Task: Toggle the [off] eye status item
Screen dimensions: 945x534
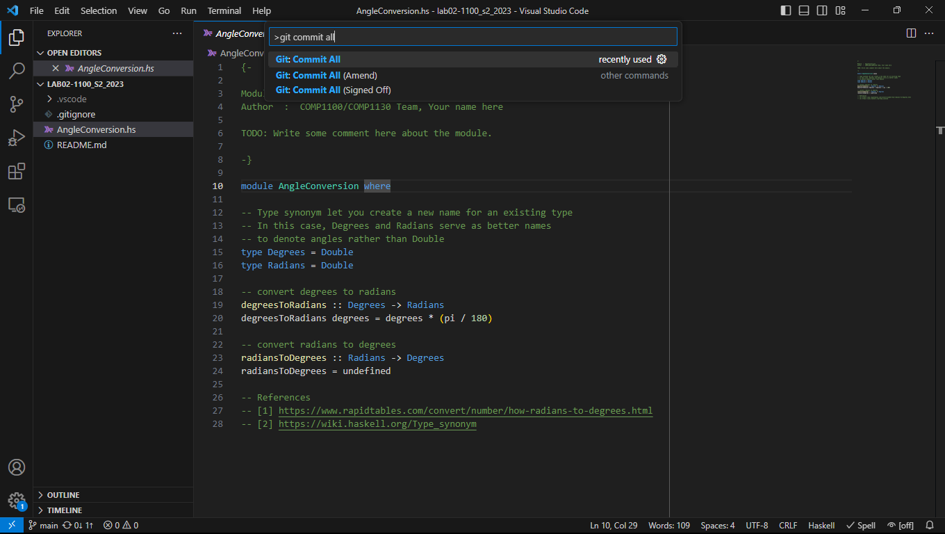Action: click(x=901, y=526)
